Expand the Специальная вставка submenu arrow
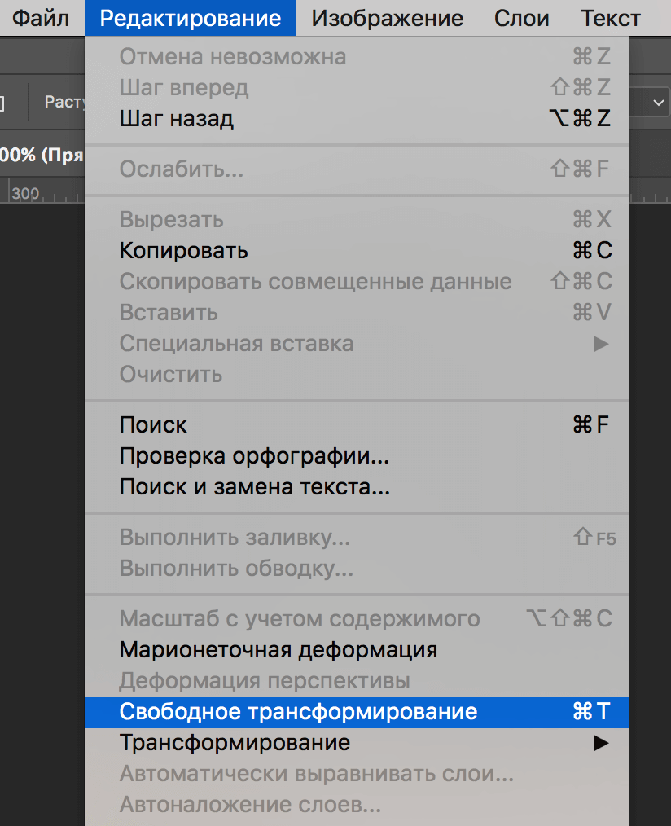This screenshot has height=826, width=671. pyautogui.click(x=601, y=344)
